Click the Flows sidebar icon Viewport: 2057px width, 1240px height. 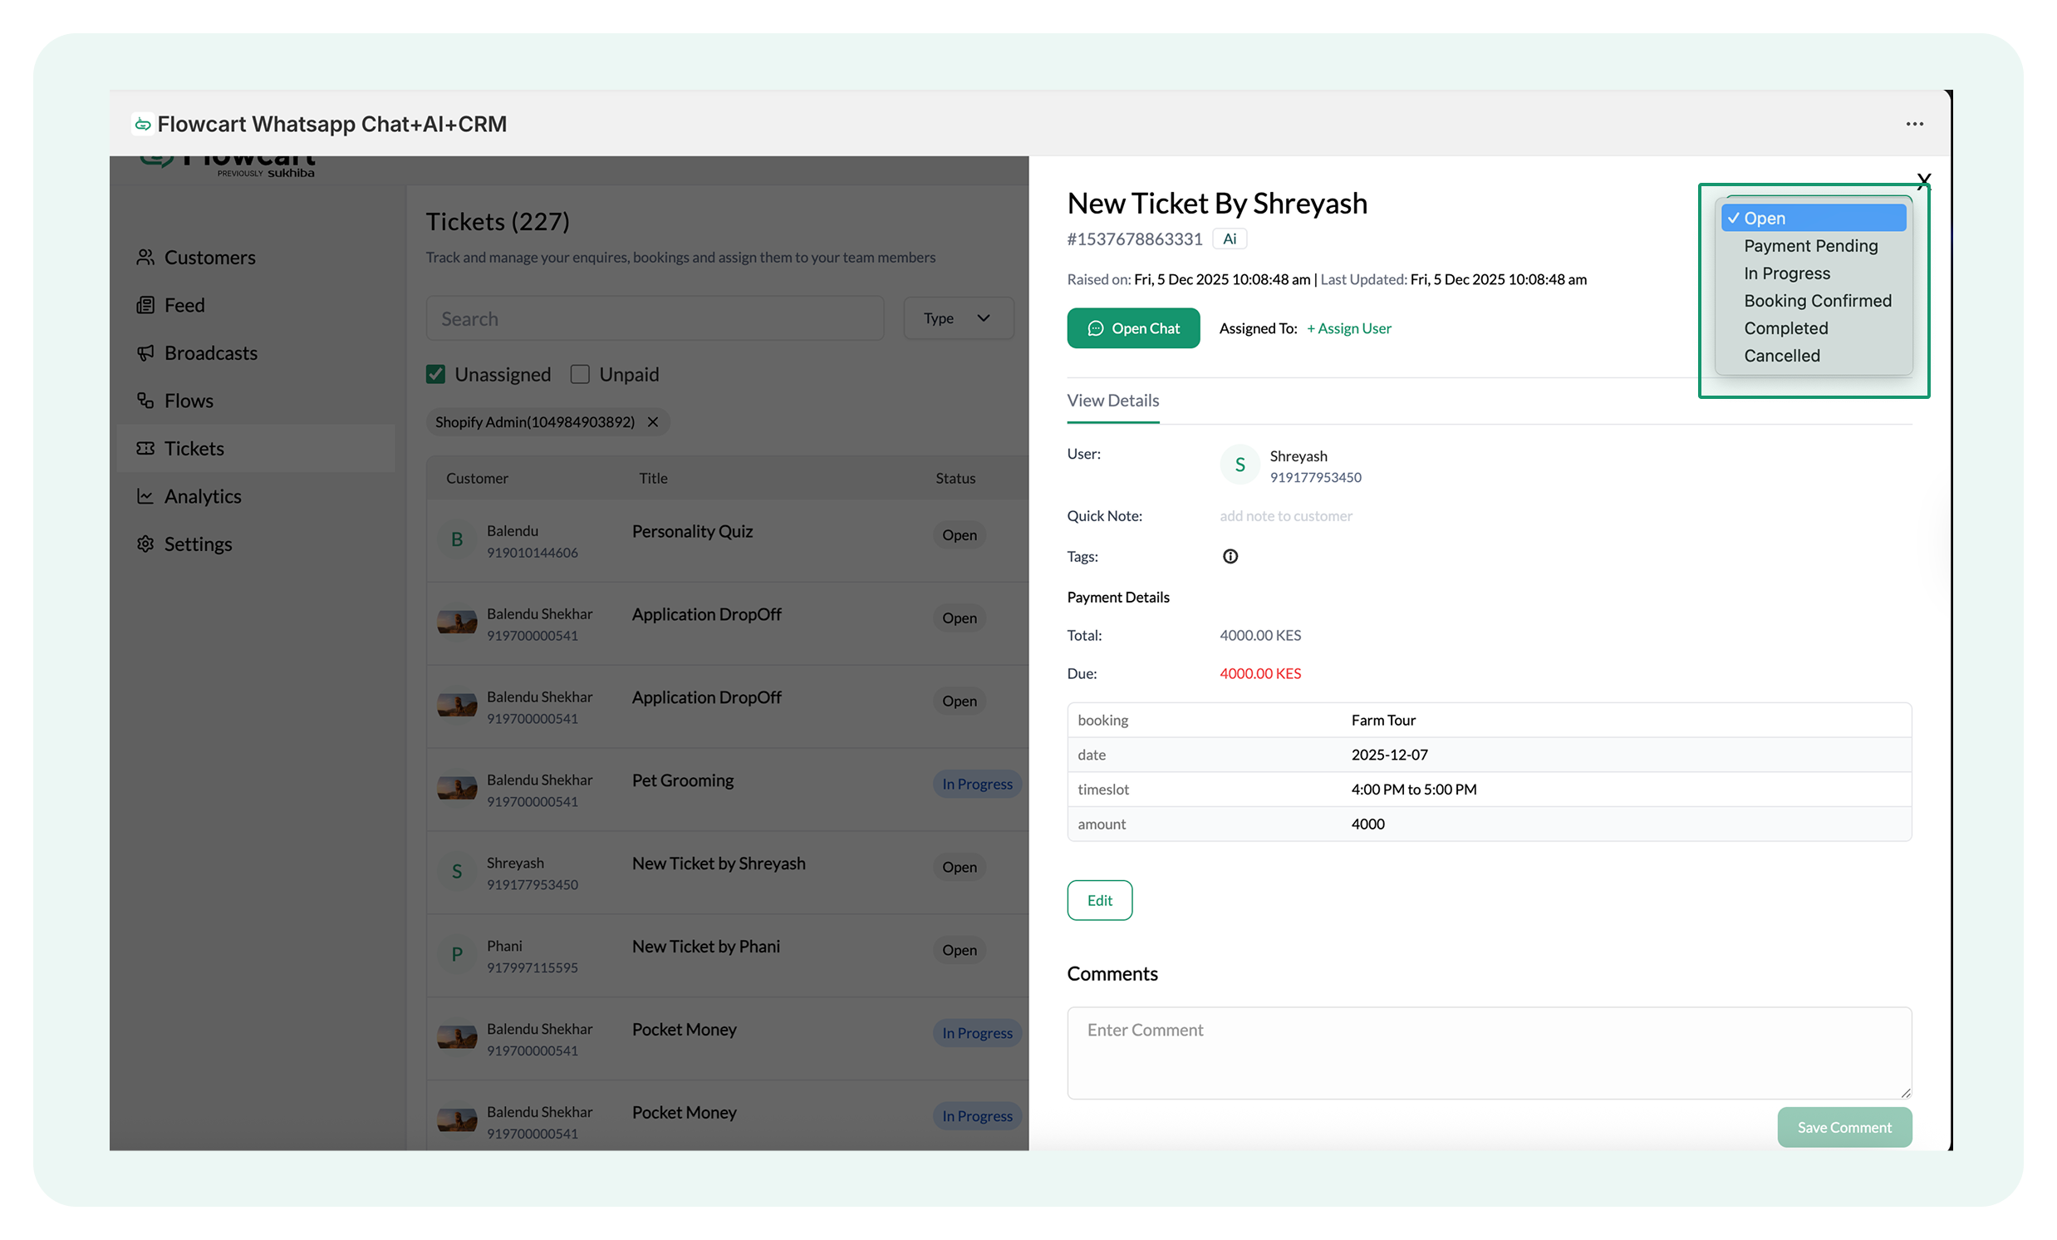[x=145, y=401]
